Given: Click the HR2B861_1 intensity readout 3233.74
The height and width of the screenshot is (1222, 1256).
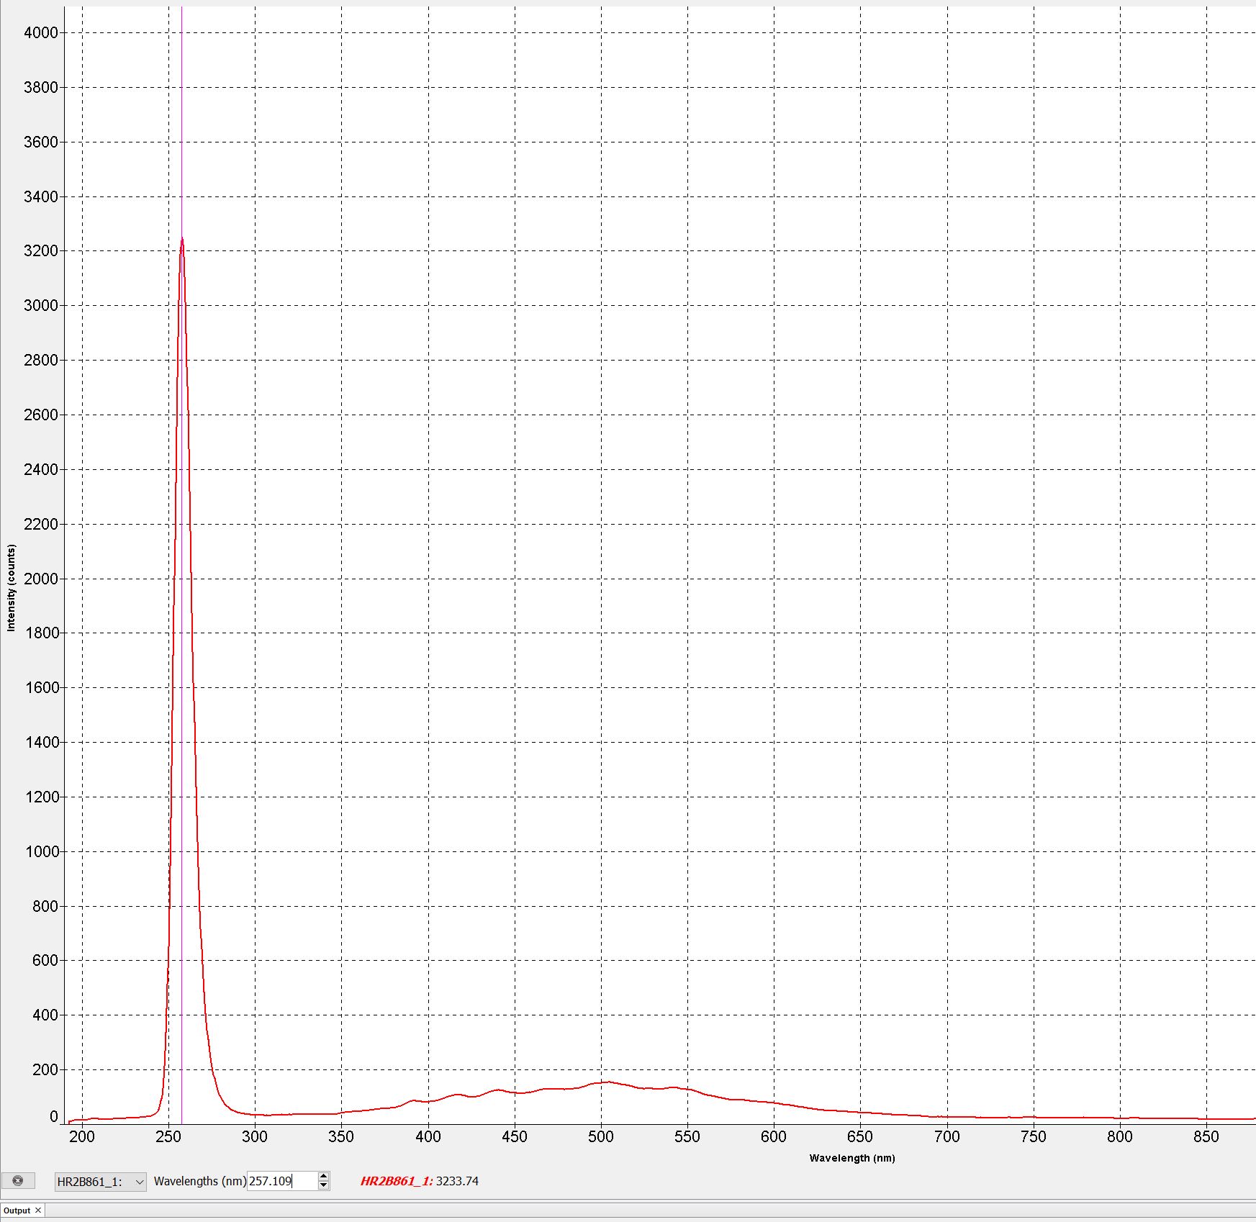Looking at the screenshot, I should tap(420, 1181).
